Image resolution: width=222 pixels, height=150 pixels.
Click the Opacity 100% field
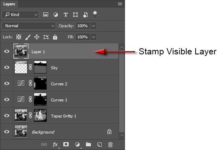coord(83,26)
